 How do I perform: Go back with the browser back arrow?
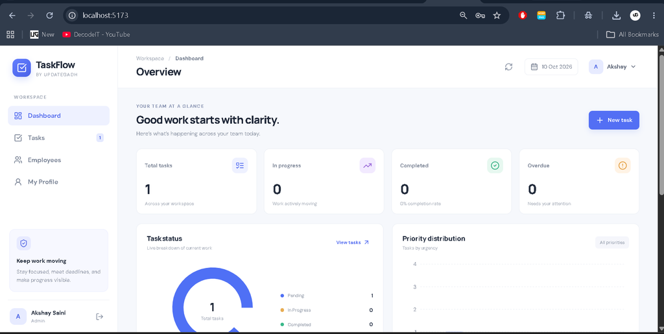[12, 16]
